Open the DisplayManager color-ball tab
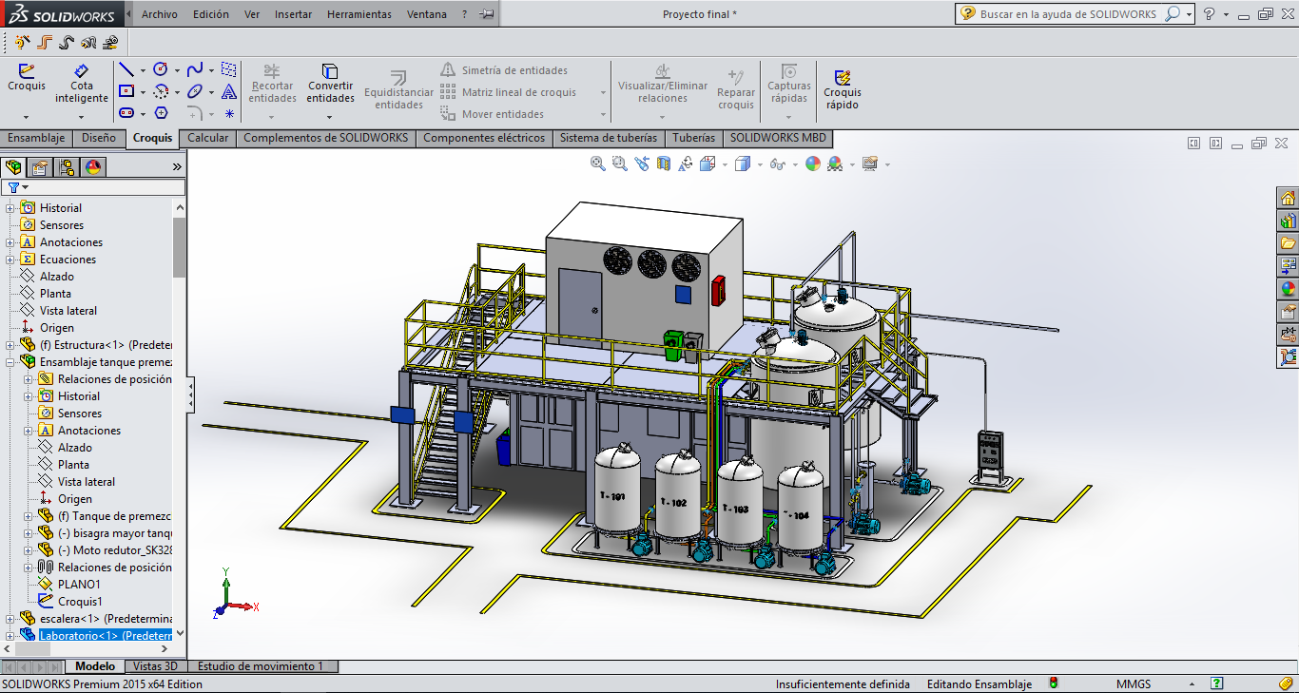The image size is (1299, 693). coord(92,167)
